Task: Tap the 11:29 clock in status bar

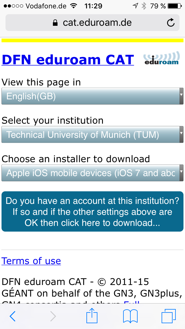Action: coord(93,6)
